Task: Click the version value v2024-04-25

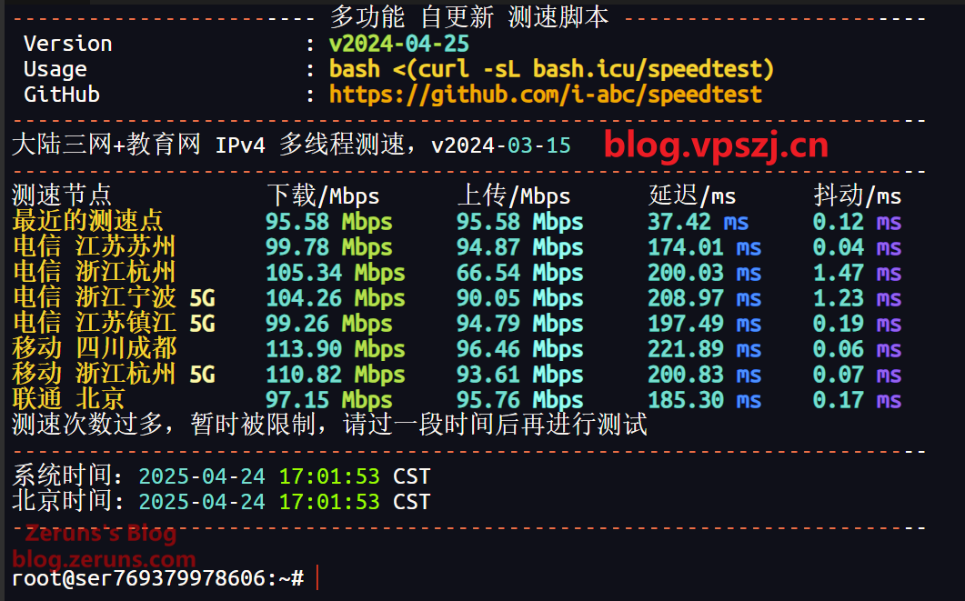Action: pyautogui.click(x=399, y=44)
